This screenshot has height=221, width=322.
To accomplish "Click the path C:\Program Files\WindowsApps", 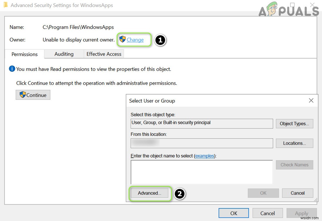I will 78,27.
